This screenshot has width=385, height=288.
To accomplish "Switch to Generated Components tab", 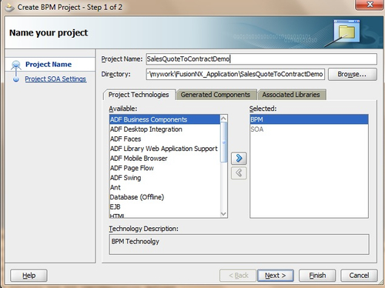I will tap(216, 95).
